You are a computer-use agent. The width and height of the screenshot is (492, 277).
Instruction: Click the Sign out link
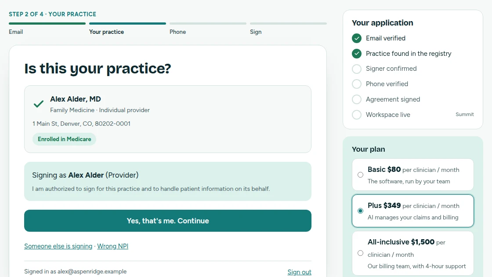click(x=299, y=272)
